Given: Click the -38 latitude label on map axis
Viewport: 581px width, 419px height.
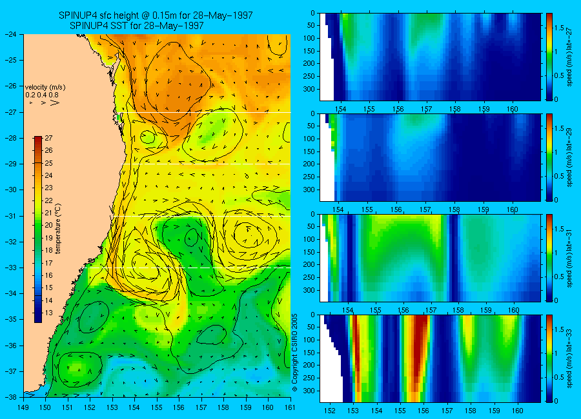Looking at the screenshot, I should click(x=11, y=397).
